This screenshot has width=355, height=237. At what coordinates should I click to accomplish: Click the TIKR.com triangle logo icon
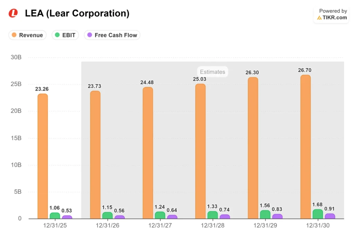point(319,18)
